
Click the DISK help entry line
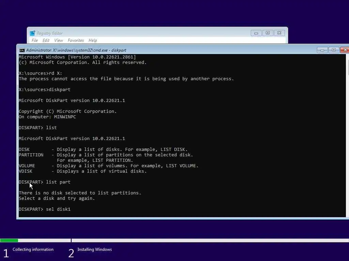103,150
